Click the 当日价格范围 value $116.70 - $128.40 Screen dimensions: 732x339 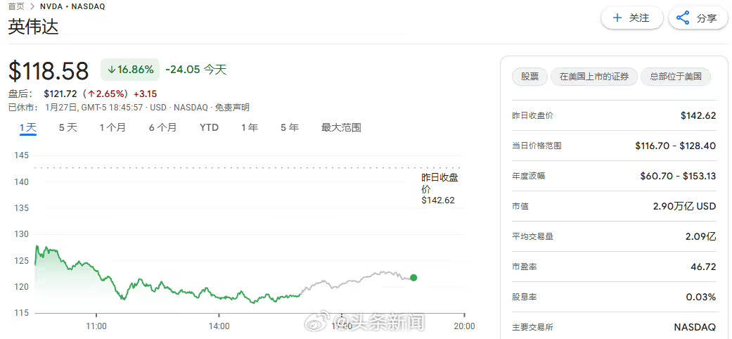(x=675, y=146)
